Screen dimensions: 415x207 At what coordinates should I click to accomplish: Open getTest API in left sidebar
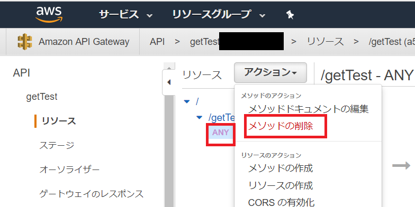(42, 97)
